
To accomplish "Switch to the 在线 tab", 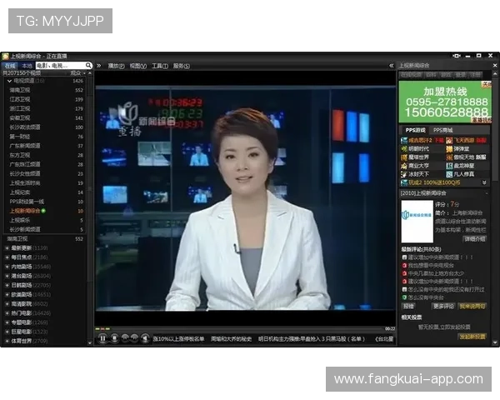I will click(10, 66).
